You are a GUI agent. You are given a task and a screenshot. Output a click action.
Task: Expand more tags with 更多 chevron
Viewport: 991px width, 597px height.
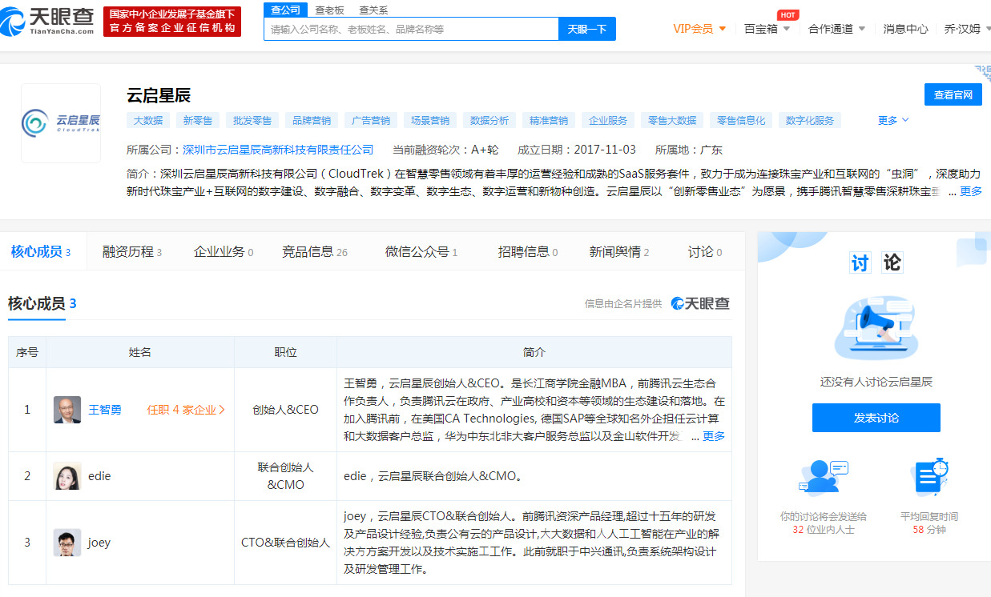tap(893, 121)
